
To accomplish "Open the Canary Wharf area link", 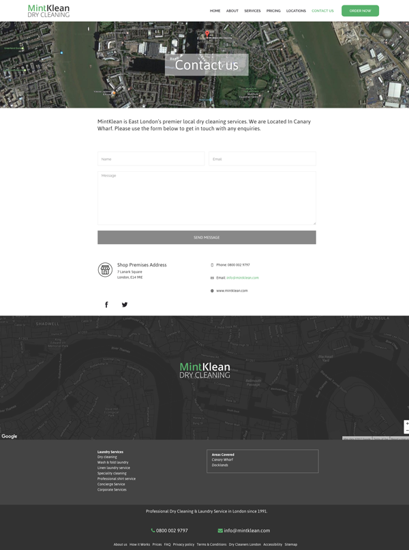I will [222, 459].
